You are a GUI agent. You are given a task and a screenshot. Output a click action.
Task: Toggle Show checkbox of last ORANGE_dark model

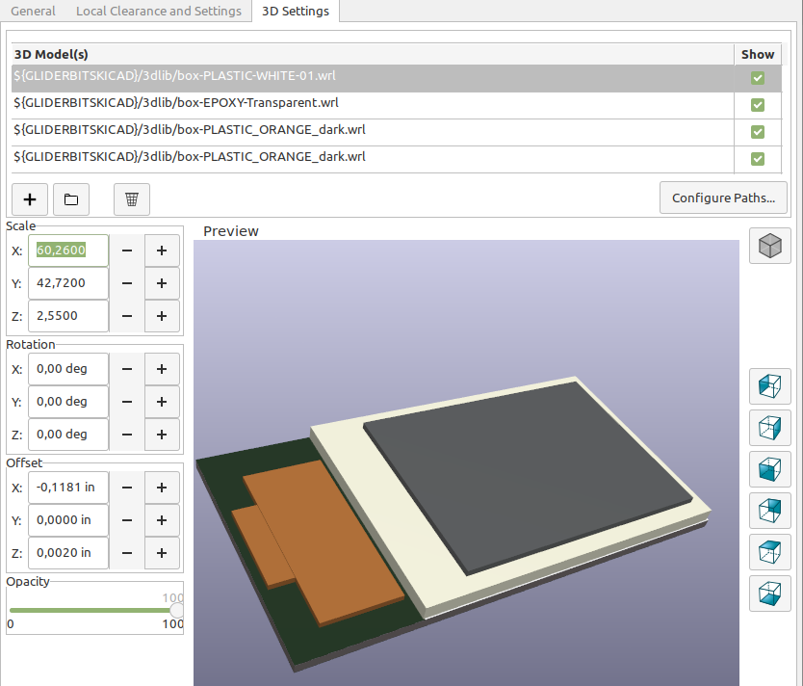click(x=758, y=159)
